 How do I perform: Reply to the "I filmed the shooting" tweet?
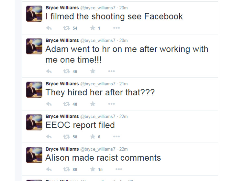pos(49,28)
